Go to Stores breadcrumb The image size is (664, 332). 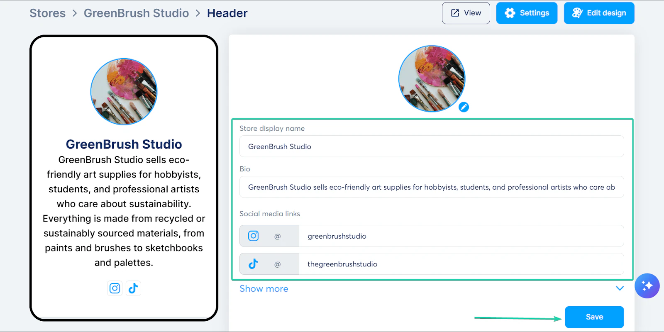pyautogui.click(x=47, y=13)
